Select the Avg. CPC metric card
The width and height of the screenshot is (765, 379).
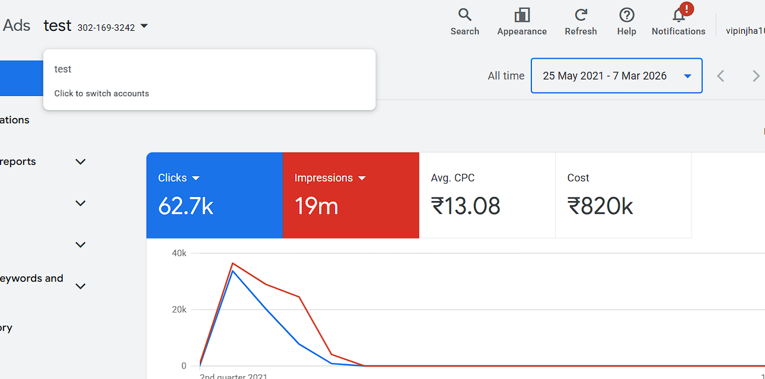(487, 195)
